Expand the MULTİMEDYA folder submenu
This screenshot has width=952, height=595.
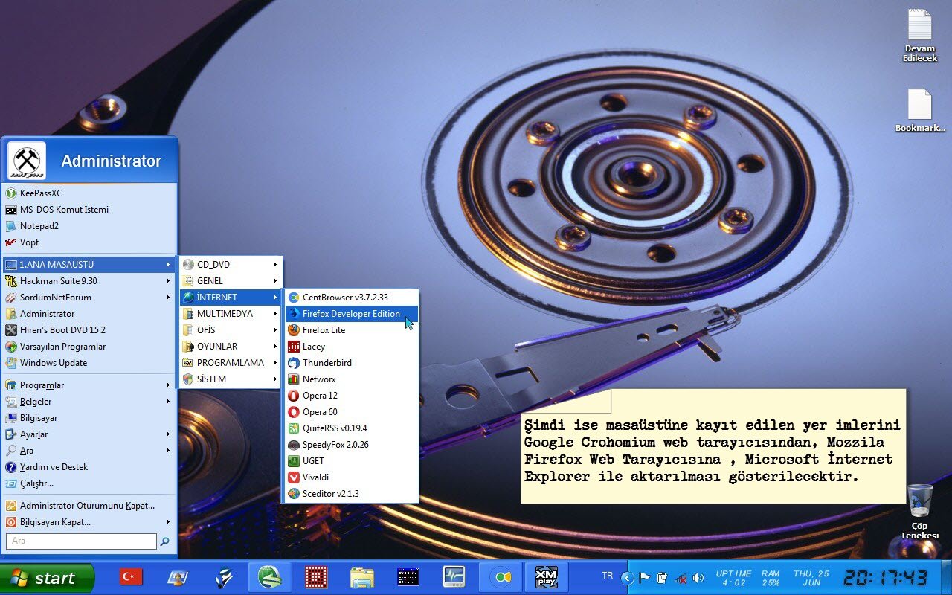[231, 314]
